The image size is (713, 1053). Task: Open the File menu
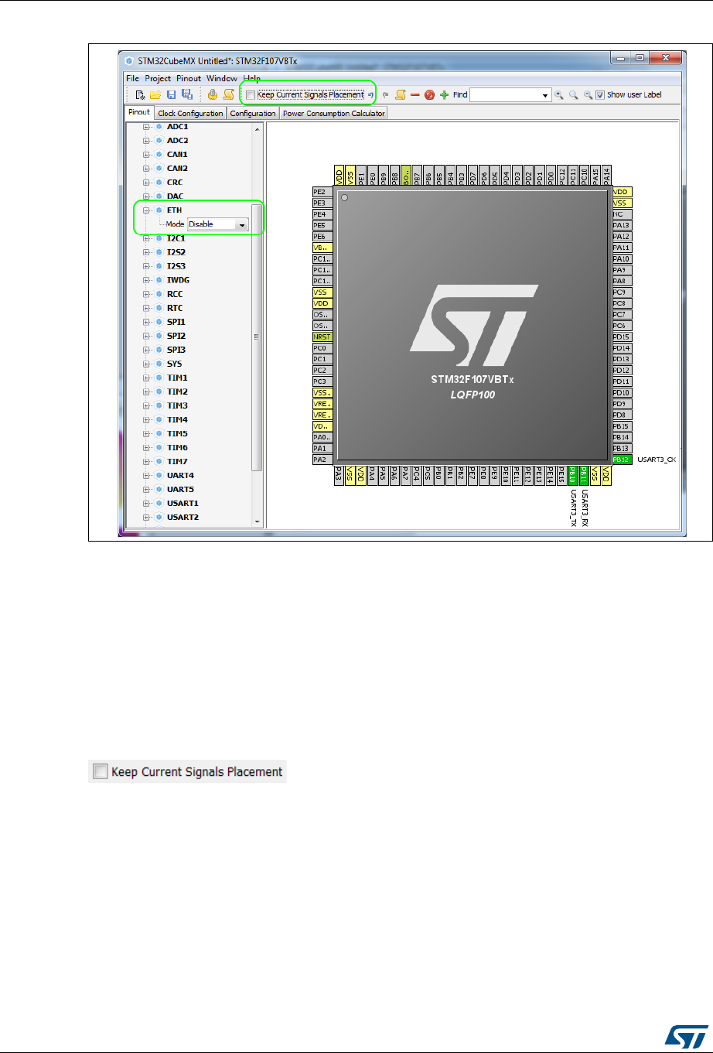click(133, 78)
